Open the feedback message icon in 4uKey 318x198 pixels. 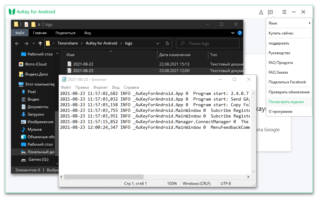tap(270, 12)
